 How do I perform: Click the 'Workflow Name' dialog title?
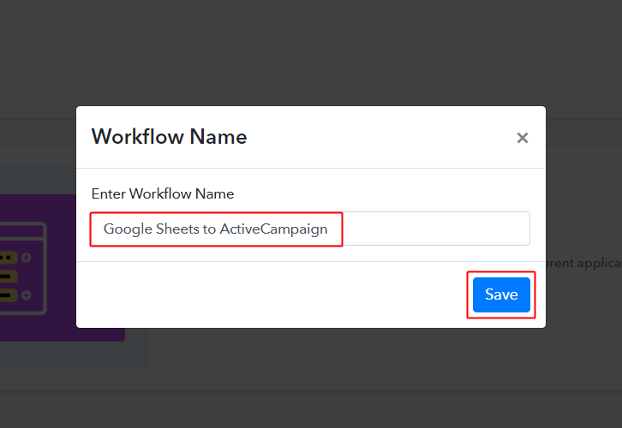coord(170,137)
